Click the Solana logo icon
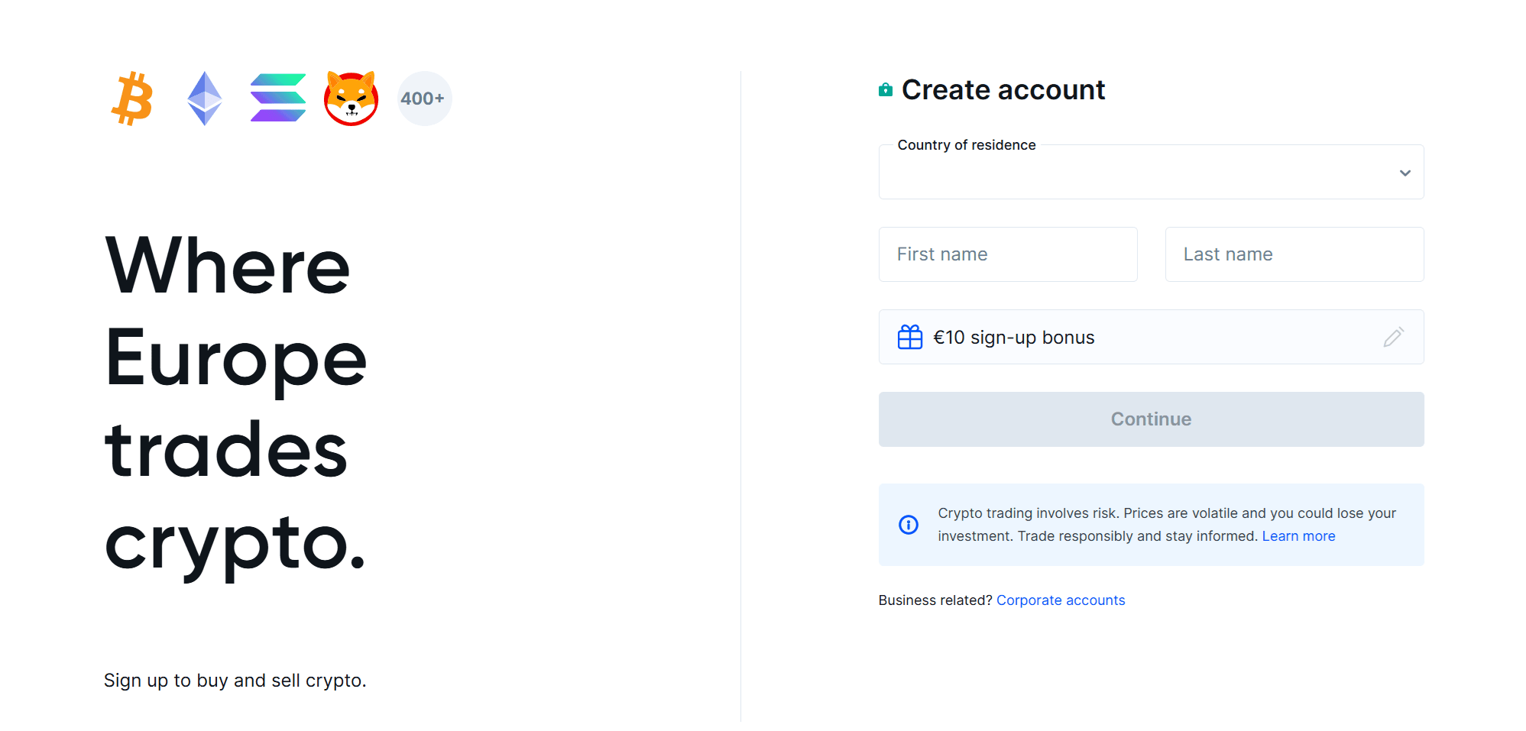The image size is (1526, 731). coord(277,98)
